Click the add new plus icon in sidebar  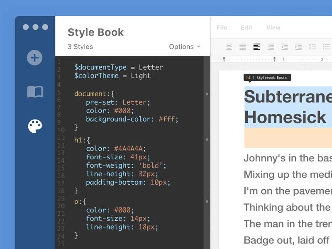coord(35,57)
